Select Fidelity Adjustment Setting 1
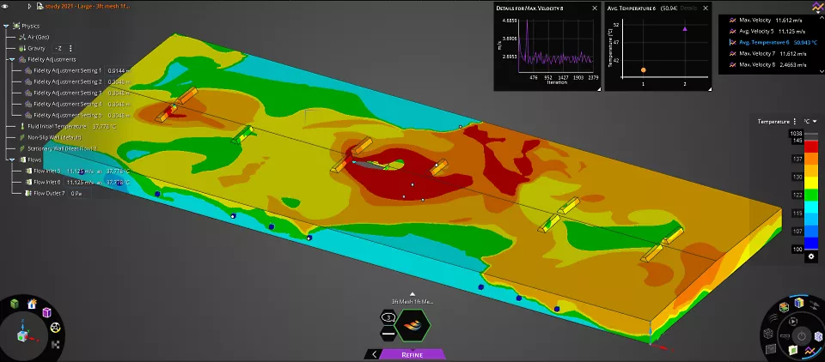The image size is (825, 362). [x=67, y=70]
